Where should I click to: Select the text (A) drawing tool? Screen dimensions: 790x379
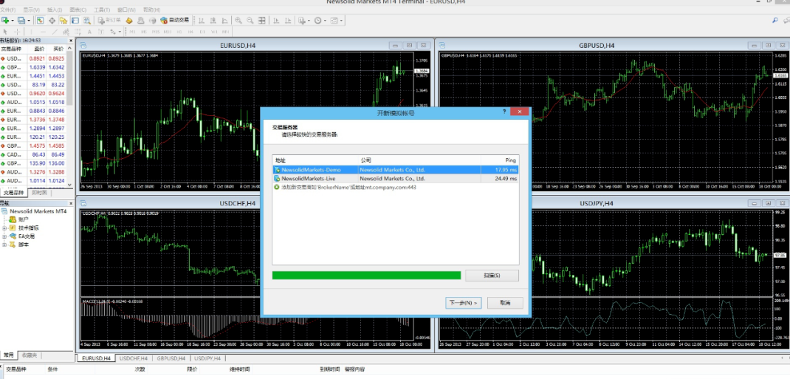coord(89,32)
